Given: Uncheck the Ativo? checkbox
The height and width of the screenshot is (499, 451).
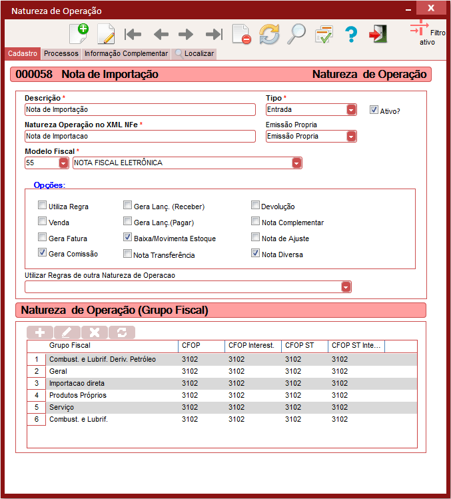Looking at the screenshot, I should [374, 110].
